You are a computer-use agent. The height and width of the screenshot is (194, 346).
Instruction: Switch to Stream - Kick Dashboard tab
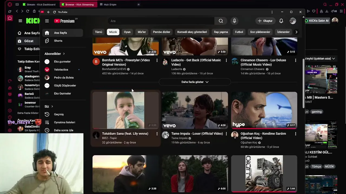coord(39,5)
